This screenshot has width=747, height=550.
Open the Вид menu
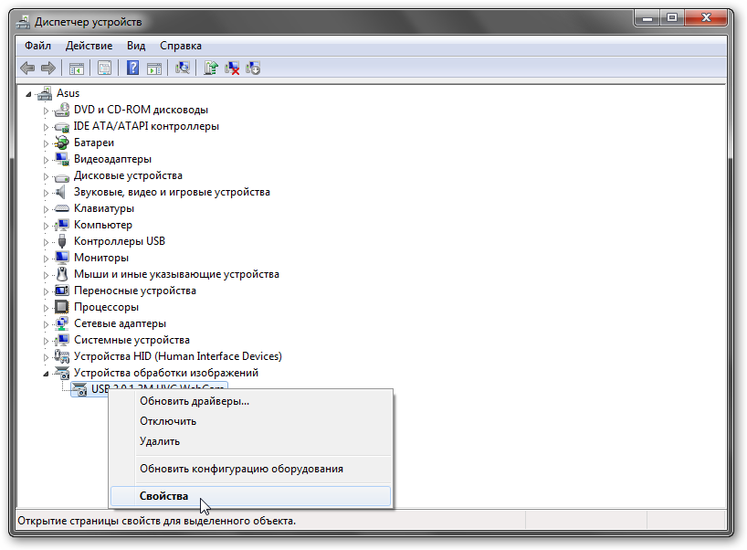[136, 46]
